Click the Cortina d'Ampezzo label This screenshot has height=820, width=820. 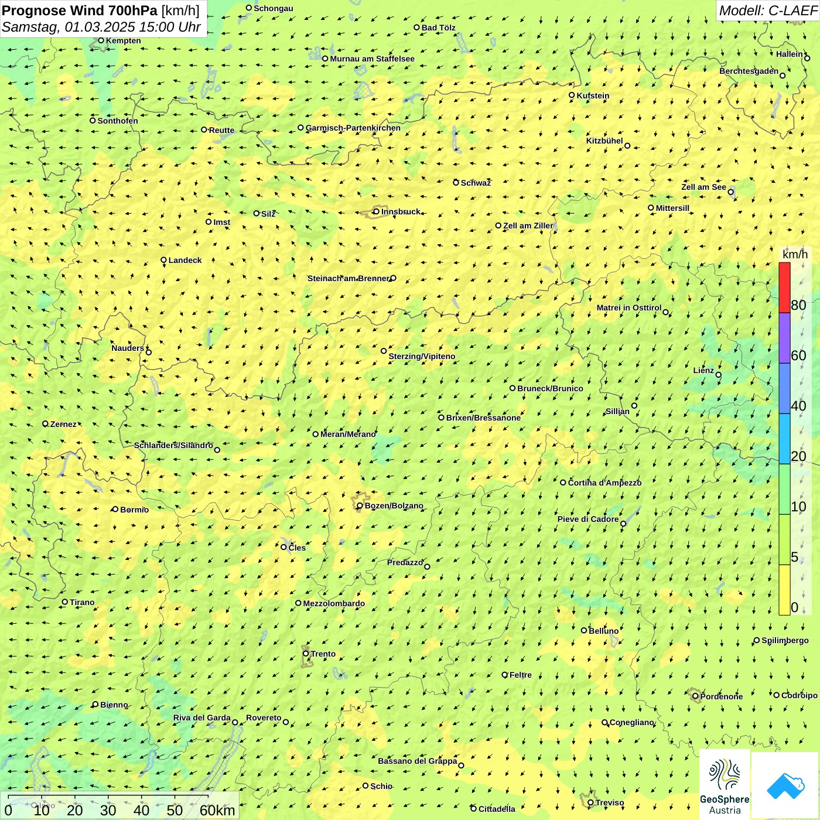(x=604, y=483)
